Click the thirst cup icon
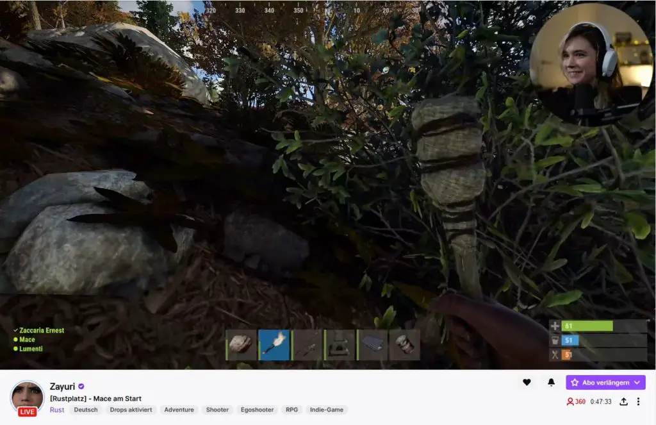This screenshot has width=656, height=425. coord(555,340)
